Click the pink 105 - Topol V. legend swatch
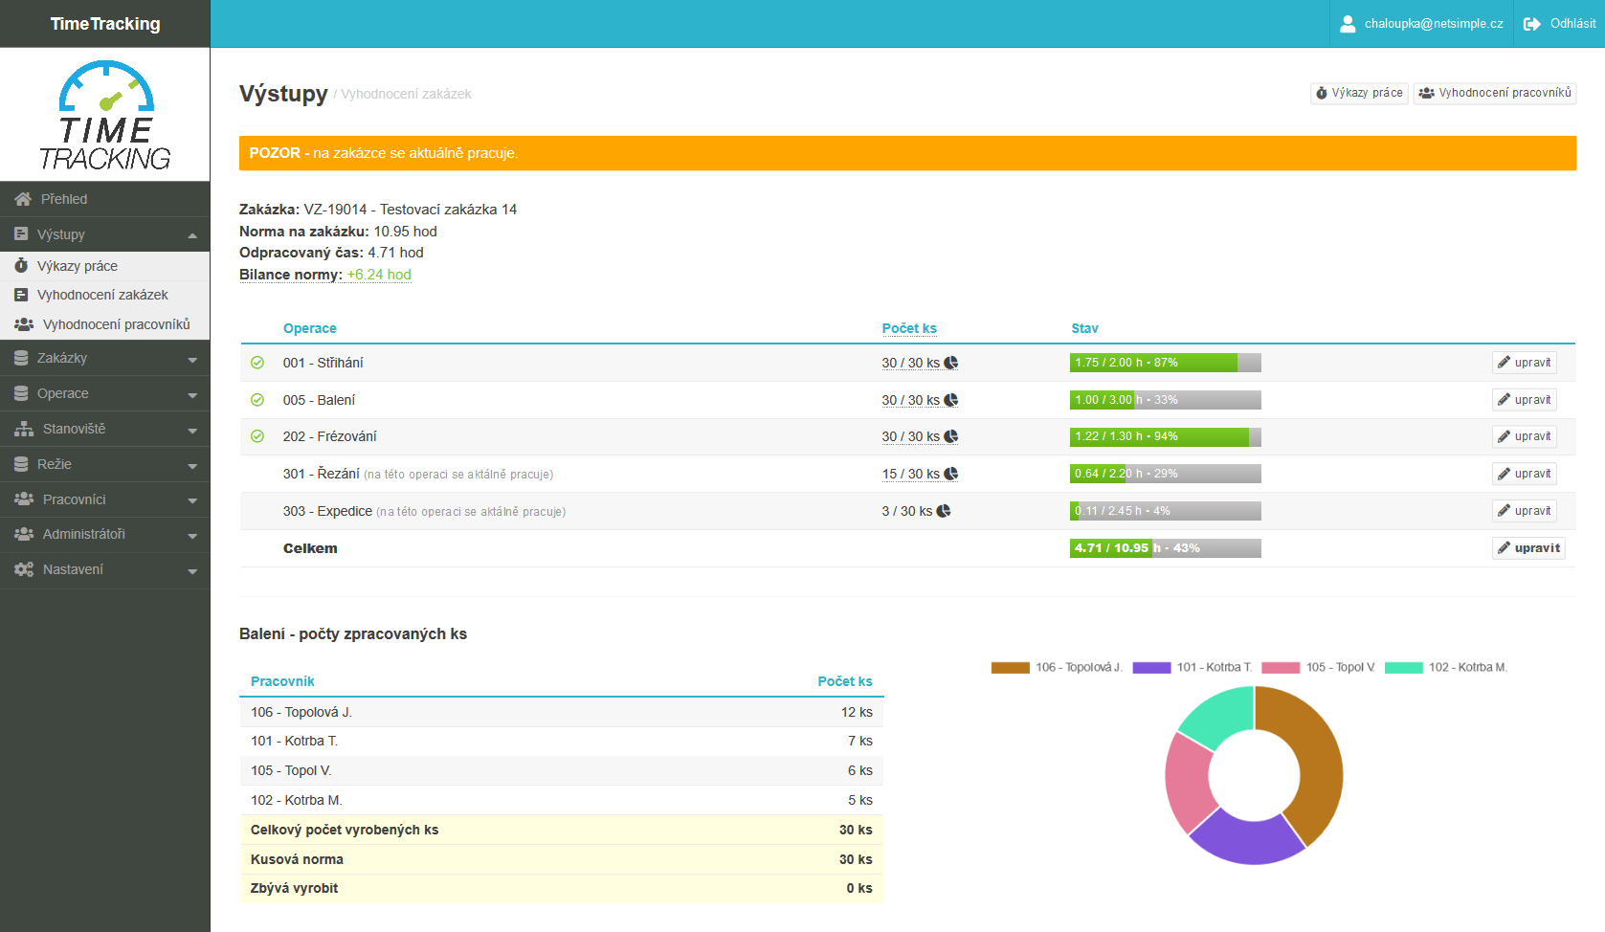This screenshot has height=932, width=1605. [x=1282, y=668]
